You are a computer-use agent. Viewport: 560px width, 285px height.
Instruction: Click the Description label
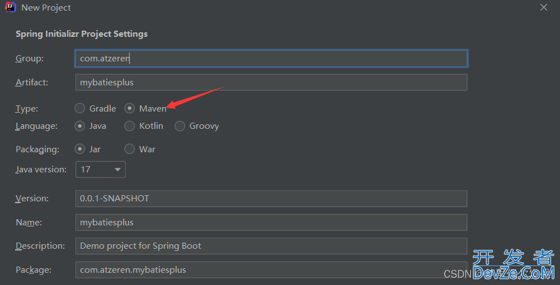click(40, 246)
